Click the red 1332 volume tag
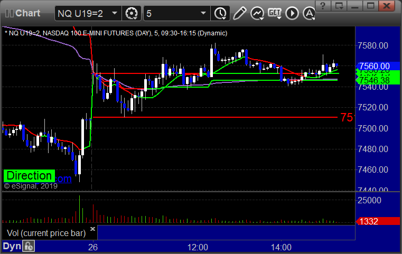 (x=378, y=221)
